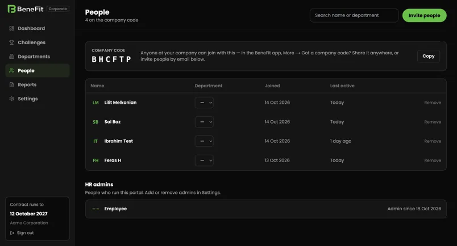Viewport: 457px width, 246px height.
Task: Click the joined date 13 Oct 2026
Action: pyautogui.click(x=277, y=160)
